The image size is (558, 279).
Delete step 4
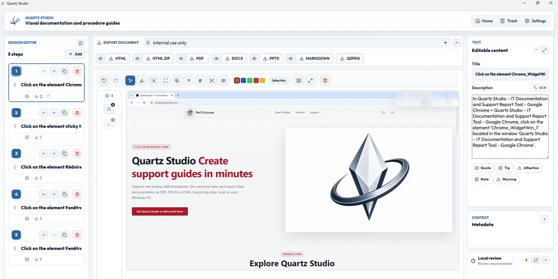click(x=77, y=194)
